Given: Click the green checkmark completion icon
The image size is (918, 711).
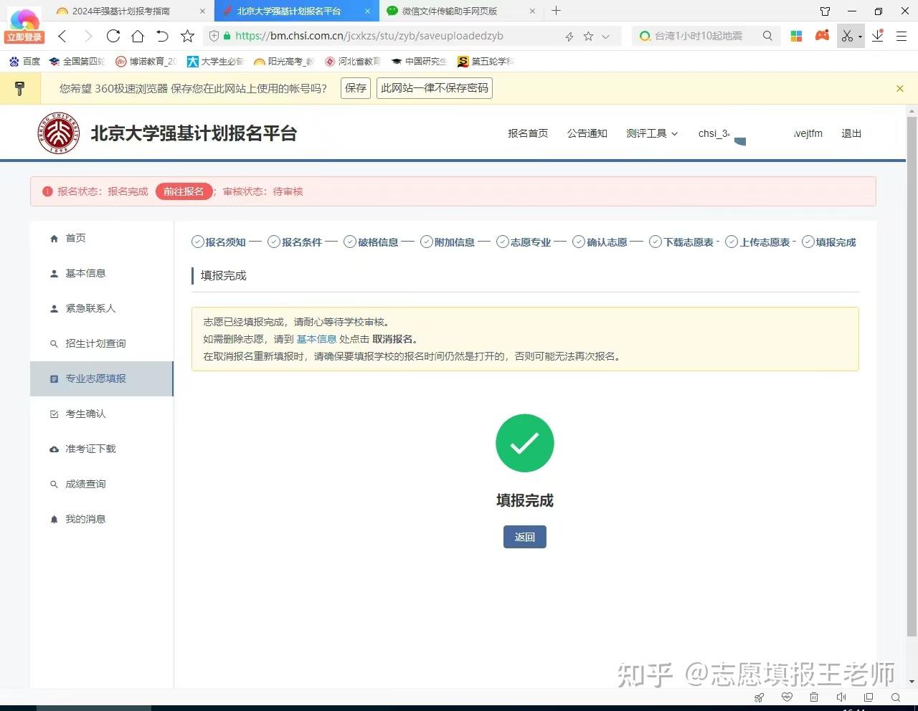Looking at the screenshot, I should 525,443.
